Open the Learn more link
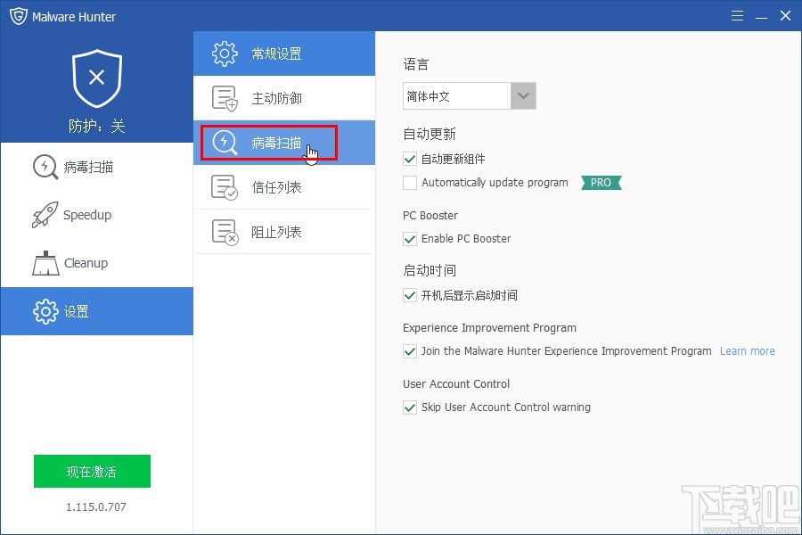802x535 pixels. point(747,350)
